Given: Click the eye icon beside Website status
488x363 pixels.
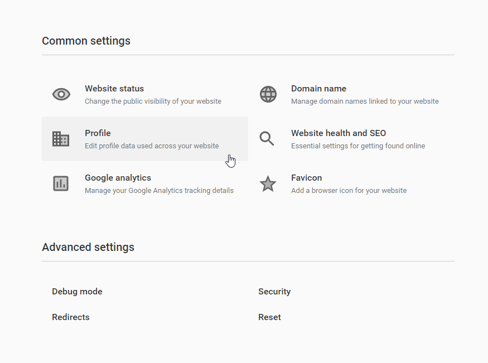Looking at the screenshot, I should tap(61, 94).
